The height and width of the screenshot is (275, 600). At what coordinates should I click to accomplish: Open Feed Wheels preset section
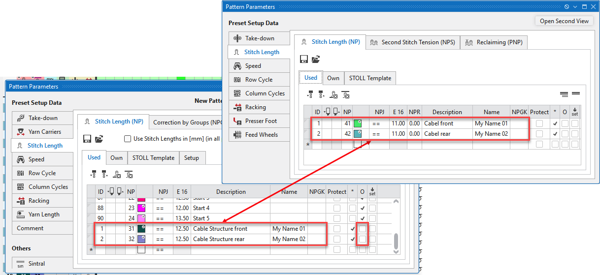click(261, 135)
